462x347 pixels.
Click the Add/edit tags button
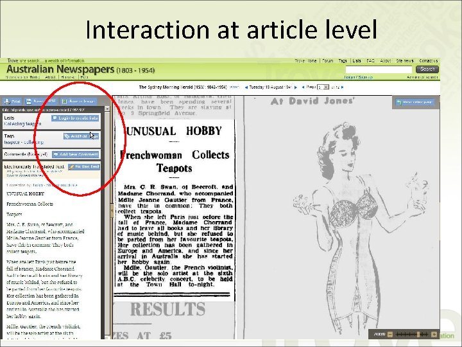81,136
